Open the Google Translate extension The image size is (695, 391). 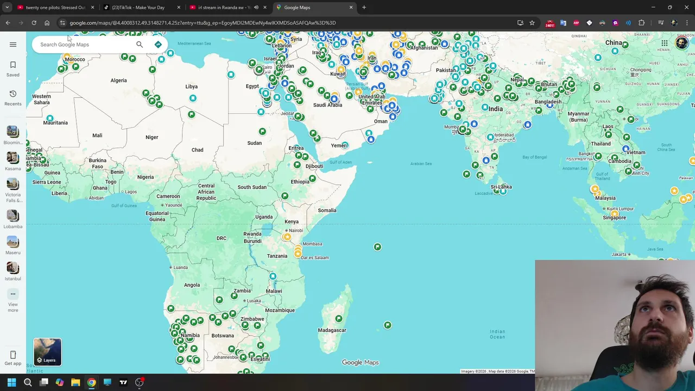tap(563, 23)
